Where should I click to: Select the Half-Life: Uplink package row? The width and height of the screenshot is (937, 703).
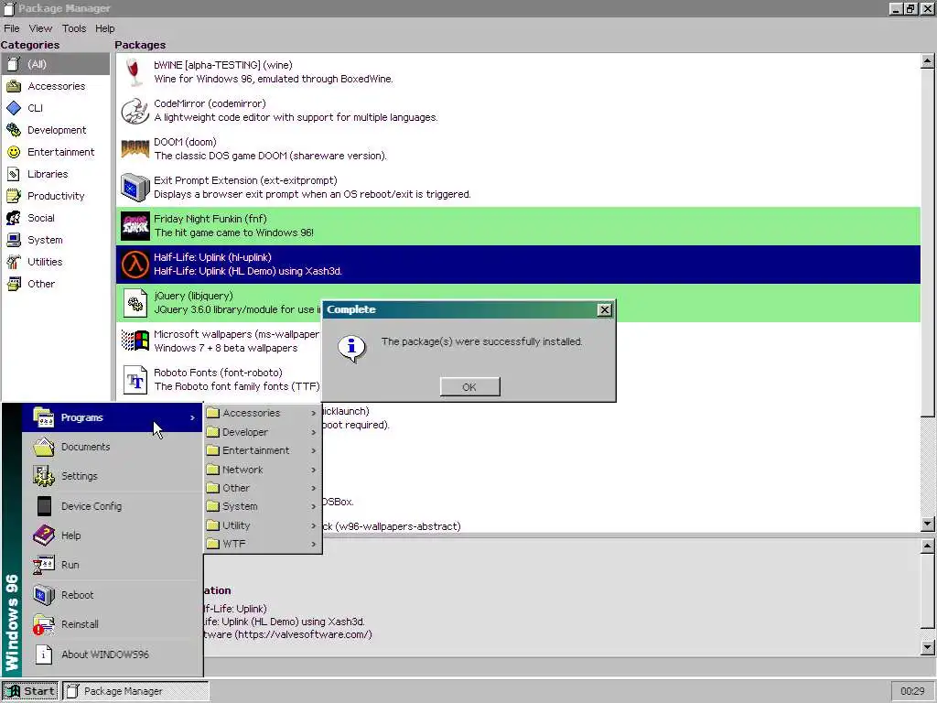(518, 265)
